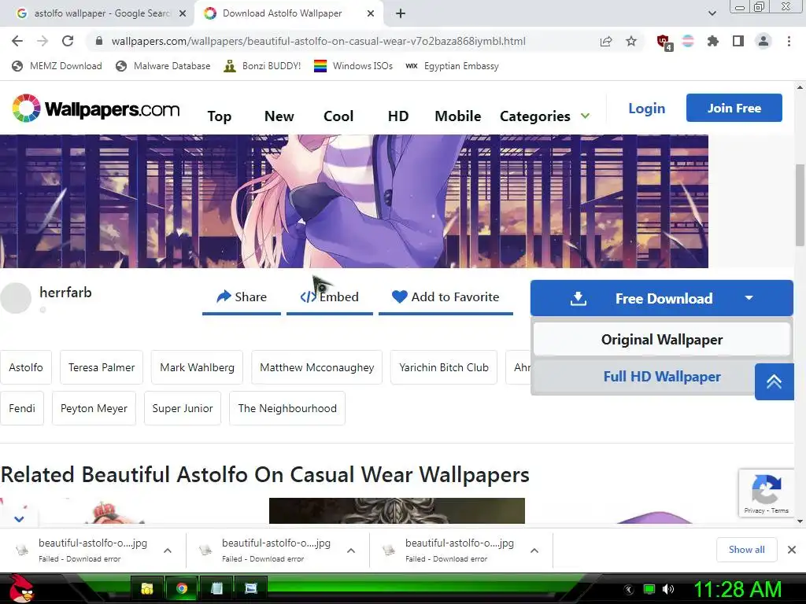Open a new browser tab

[401, 13]
